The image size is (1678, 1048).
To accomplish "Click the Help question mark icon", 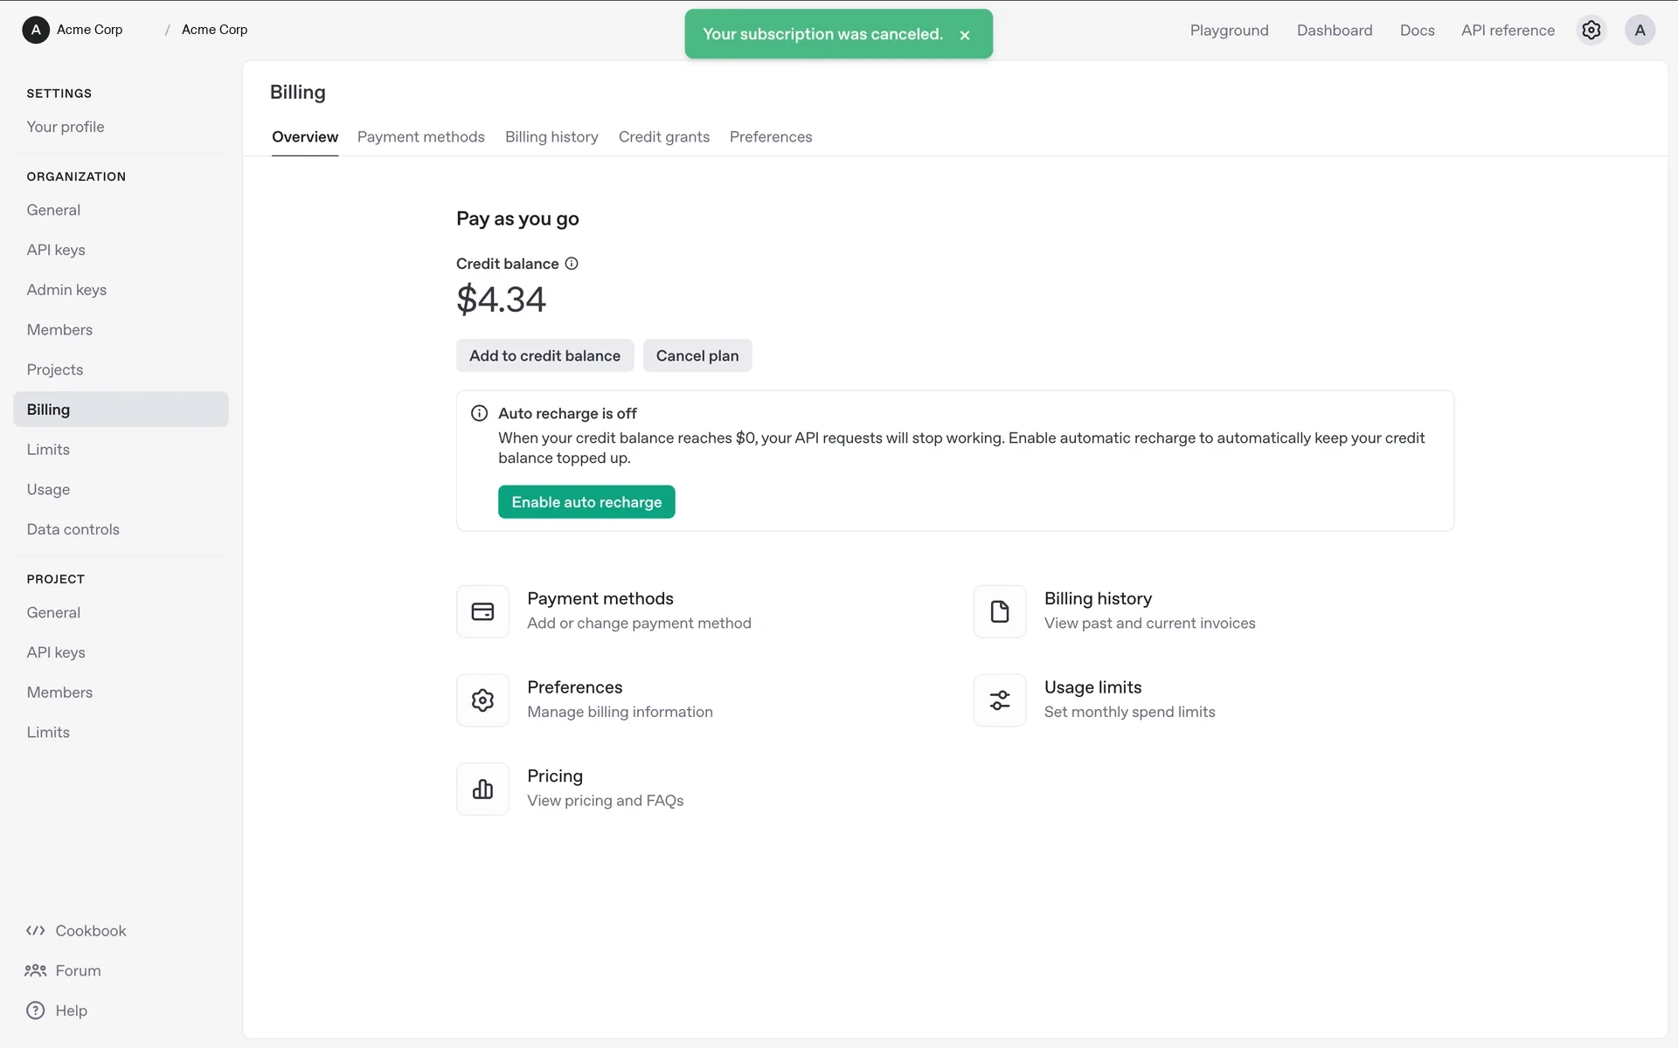I will click(36, 1010).
